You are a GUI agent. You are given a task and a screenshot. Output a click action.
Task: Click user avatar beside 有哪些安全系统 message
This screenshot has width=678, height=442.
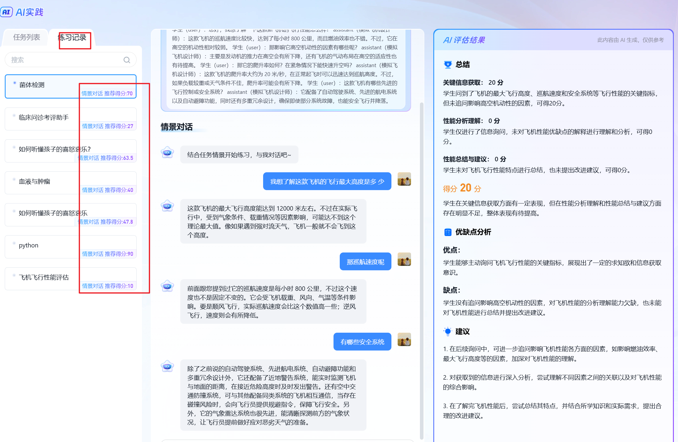[x=404, y=340]
